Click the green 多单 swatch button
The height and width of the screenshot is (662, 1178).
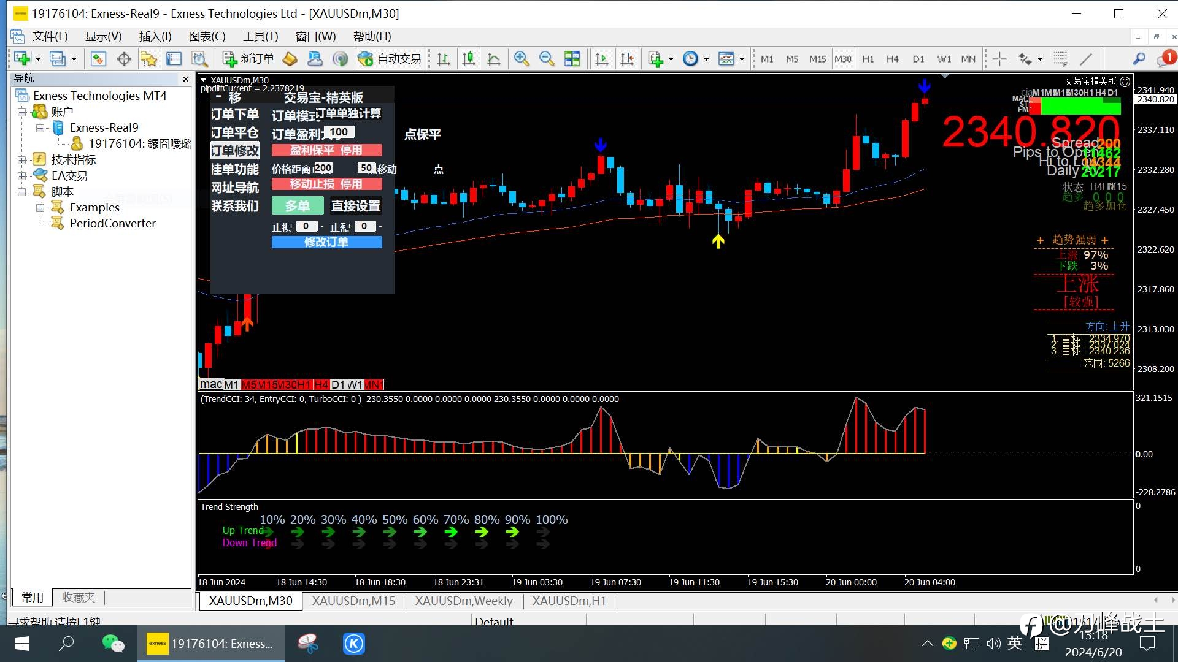pos(298,206)
